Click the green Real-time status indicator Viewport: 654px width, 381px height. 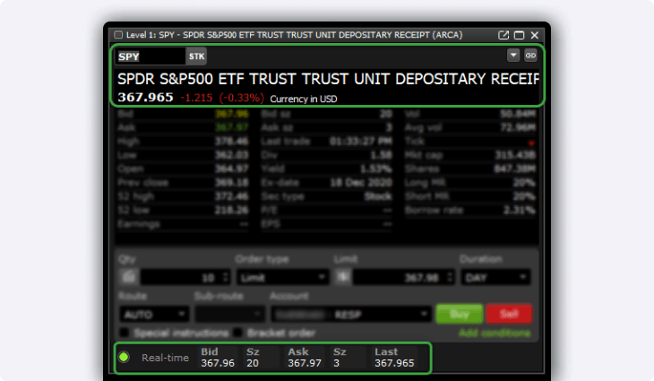[124, 357]
